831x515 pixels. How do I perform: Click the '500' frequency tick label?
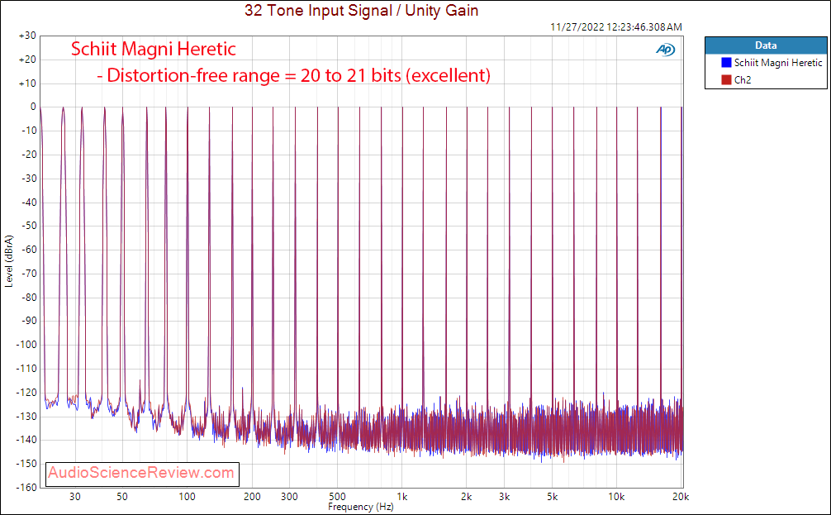337,497
